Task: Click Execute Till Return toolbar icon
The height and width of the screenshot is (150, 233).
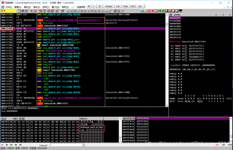Action: pyautogui.click(x=56, y=11)
